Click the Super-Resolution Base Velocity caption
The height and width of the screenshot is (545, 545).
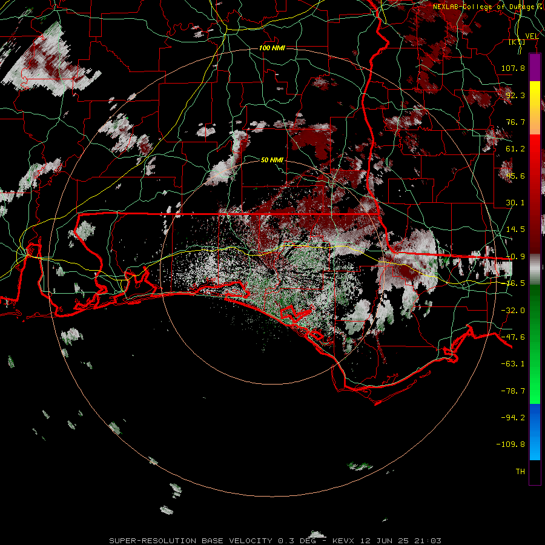pos(276,541)
